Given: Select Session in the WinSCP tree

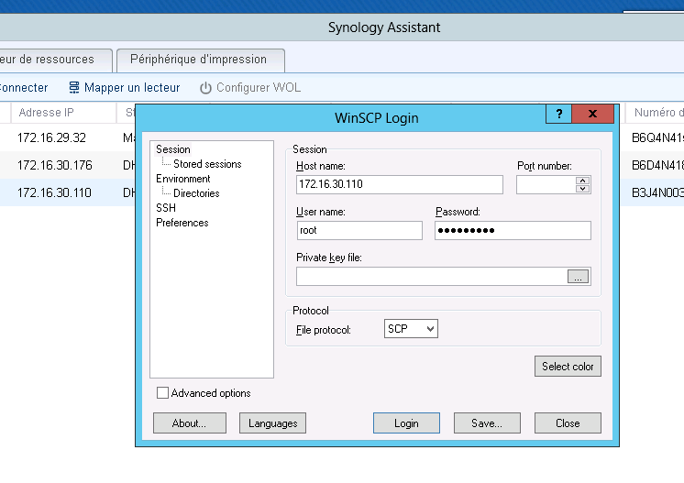Looking at the screenshot, I should pos(173,149).
